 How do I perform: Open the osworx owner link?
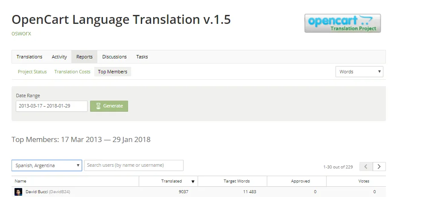21,34
